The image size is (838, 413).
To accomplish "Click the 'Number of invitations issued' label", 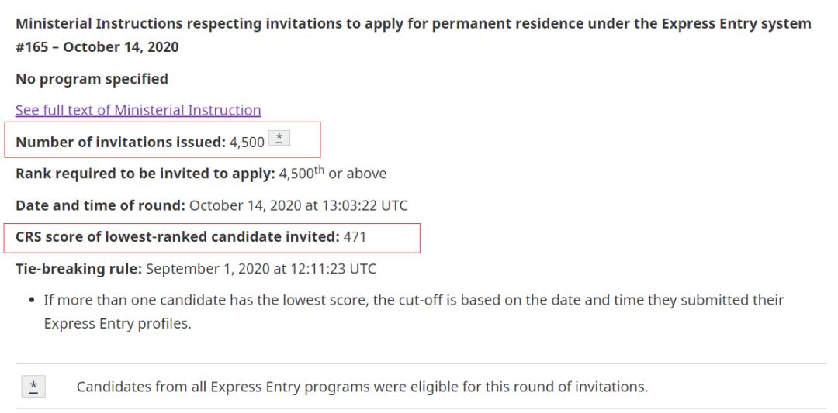I will 120,143.
